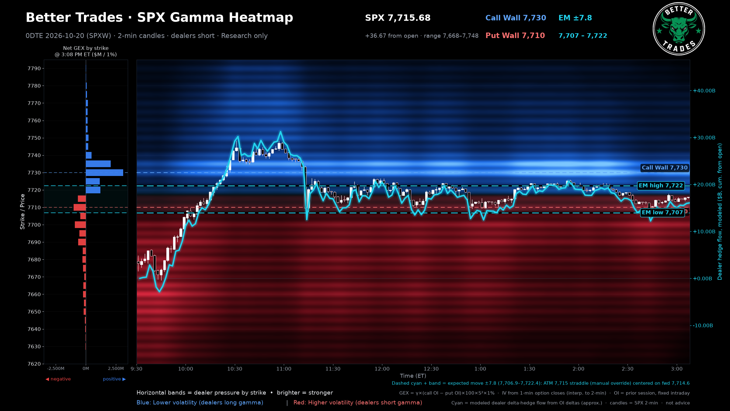Click the title Better Trades · SPX Gamma Heatmap
Screen dimensions: 730x411
159,18
